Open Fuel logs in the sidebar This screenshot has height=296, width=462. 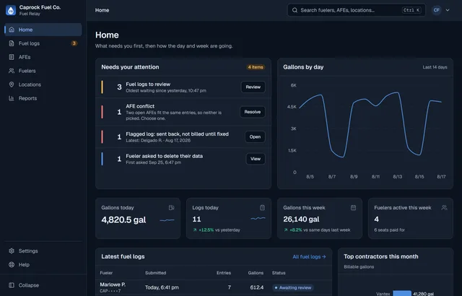click(x=43, y=43)
